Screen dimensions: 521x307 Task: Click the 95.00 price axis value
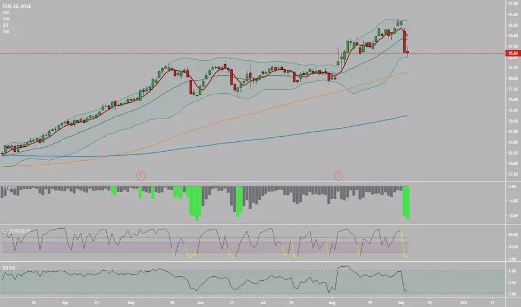513,15
